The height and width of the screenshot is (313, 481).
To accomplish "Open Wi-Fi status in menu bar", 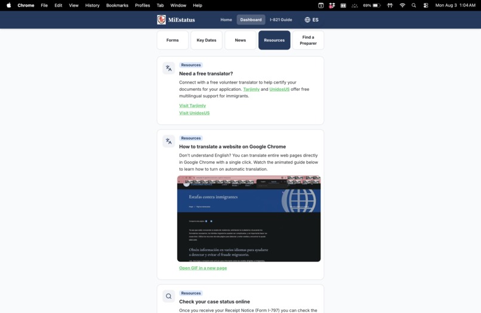I will click(x=402, y=5).
